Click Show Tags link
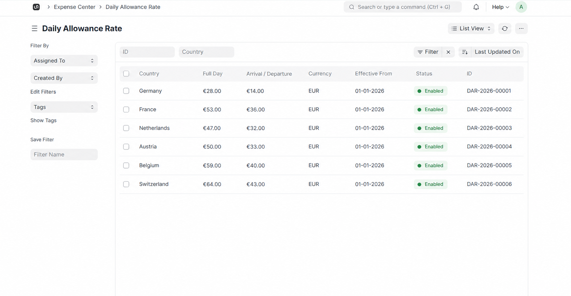The image size is (571, 296). tap(43, 120)
